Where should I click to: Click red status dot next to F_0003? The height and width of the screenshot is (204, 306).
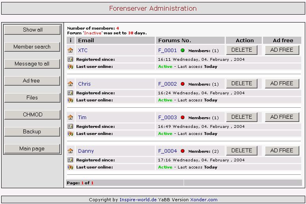183,118
